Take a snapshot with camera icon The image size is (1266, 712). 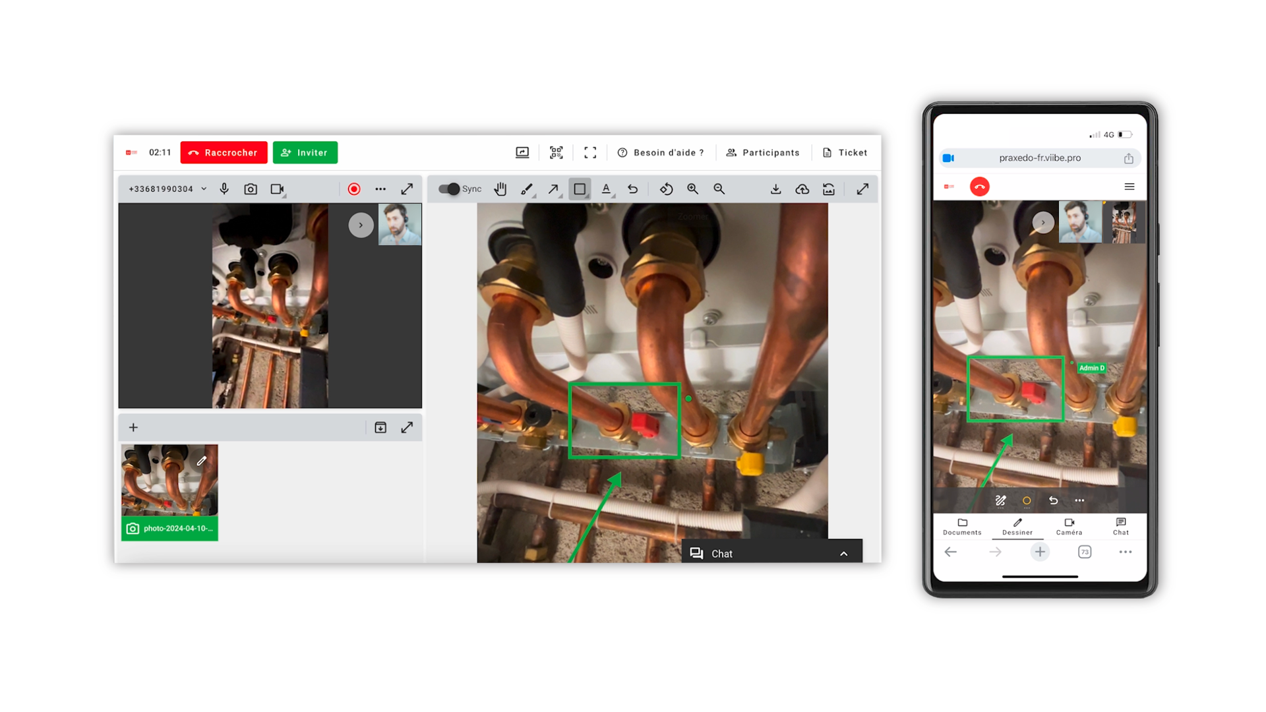click(x=251, y=189)
